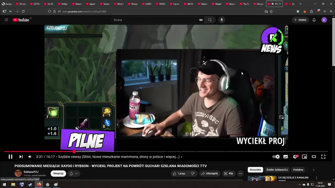Switch to miniplayer mode
Viewport: 335px width, 188px height.
click(x=304, y=157)
